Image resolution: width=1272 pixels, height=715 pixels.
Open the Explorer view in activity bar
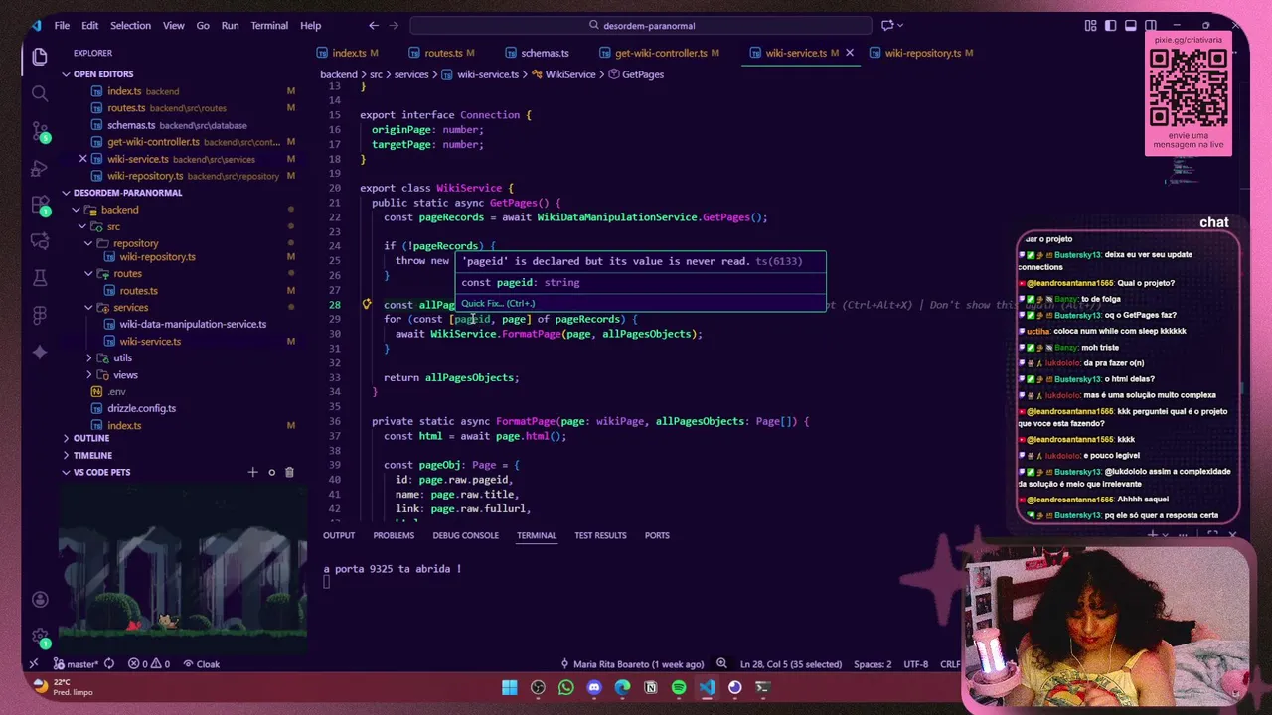pyautogui.click(x=40, y=57)
